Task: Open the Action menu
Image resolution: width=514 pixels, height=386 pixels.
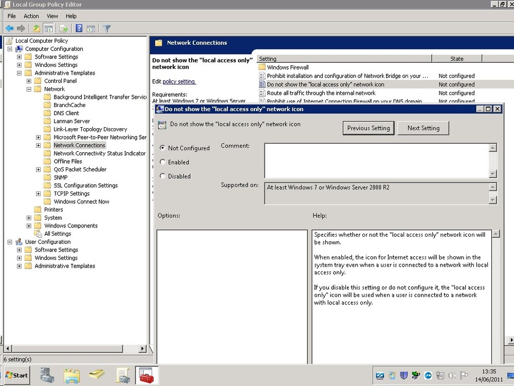Action: click(31, 16)
